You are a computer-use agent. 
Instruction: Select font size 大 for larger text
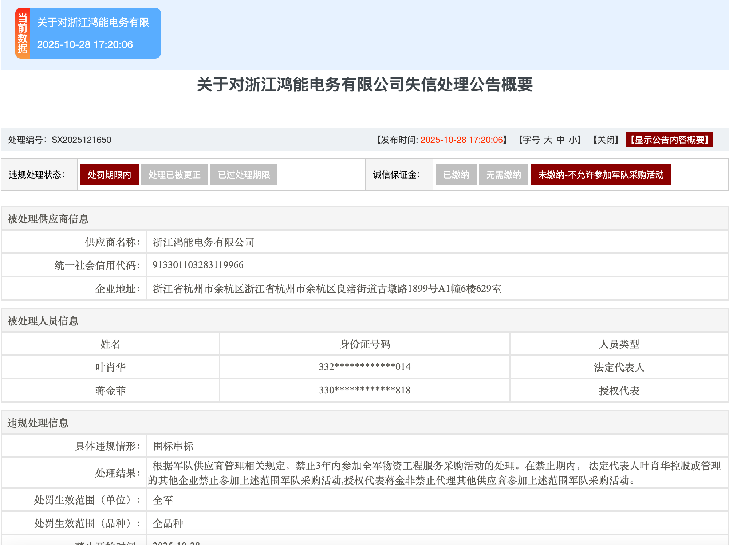(548, 140)
